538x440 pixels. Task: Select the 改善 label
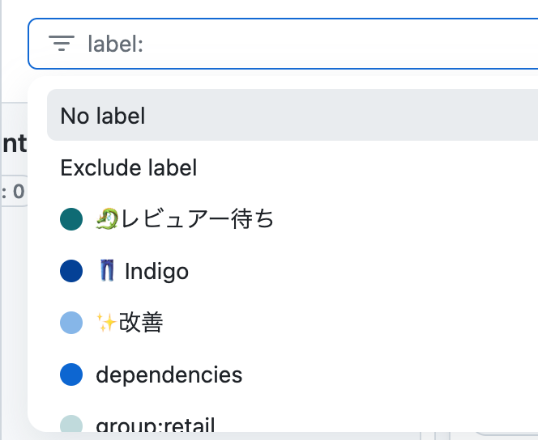(141, 323)
